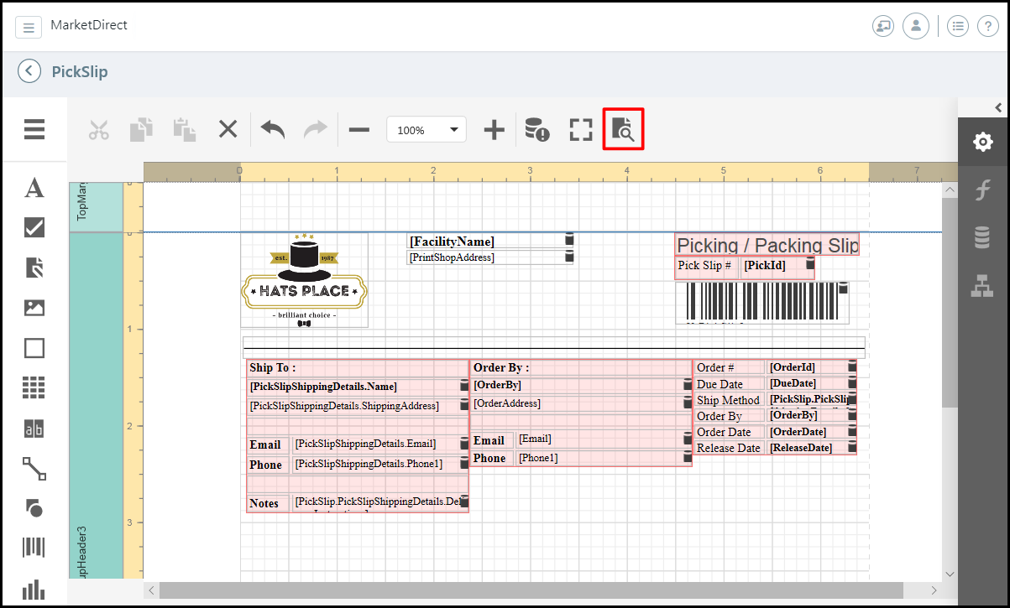Open the designer hamburger menu

[34, 129]
